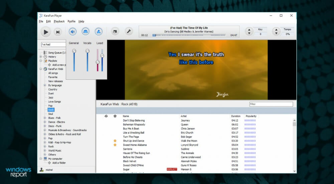Click the song list scrollbar down arrow
The image size is (334, 184).
pyautogui.click(x=294, y=171)
